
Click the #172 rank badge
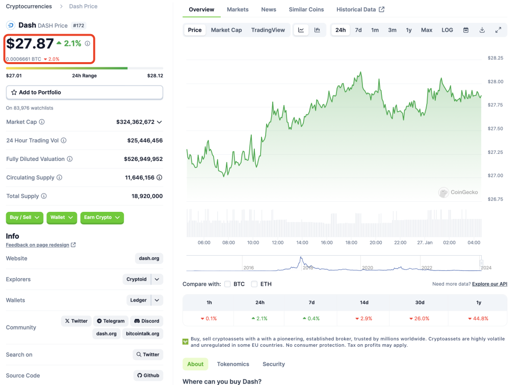pos(79,25)
